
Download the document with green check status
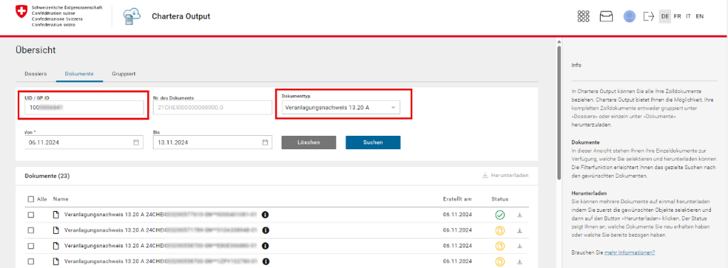520,215
